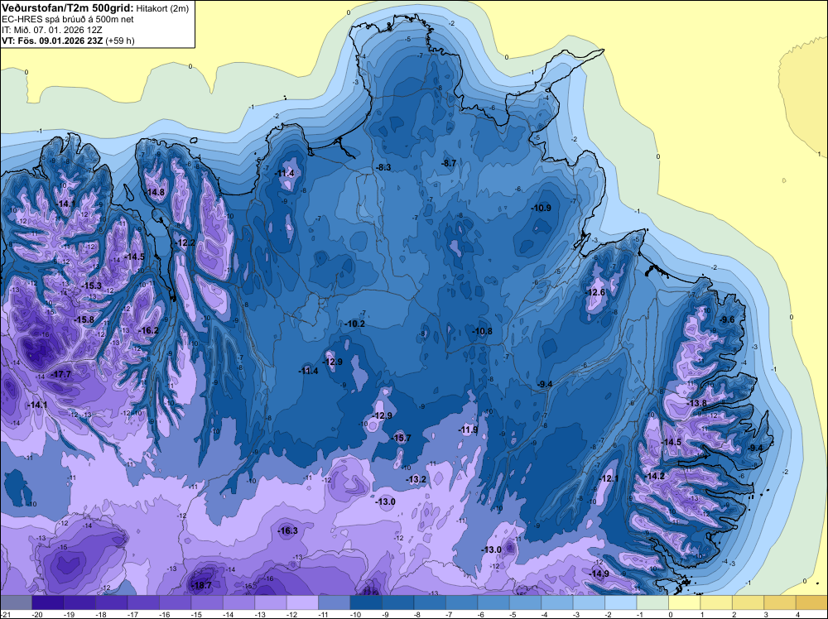Screen dimensions: 828x619
Task: Click the -9.6 temperature value
Action: tap(727, 319)
